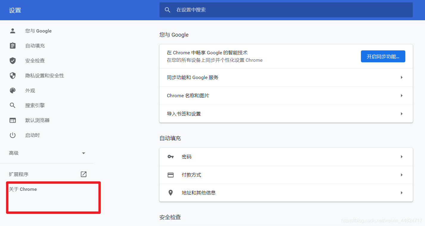Click the location pin icon beside 地址和其他信息
This screenshot has height=226, width=425.
point(170,193)
